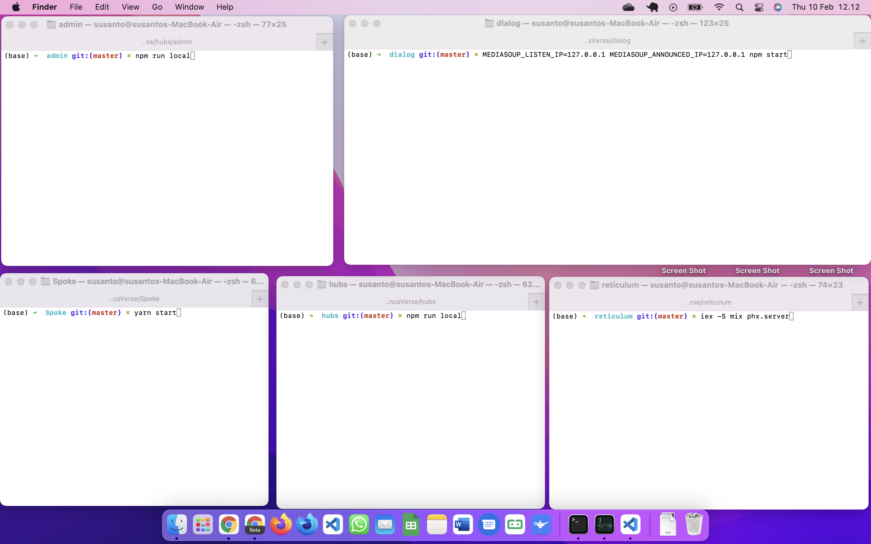Open the Finder menu
The height and width of the screenshot is (544, 871).
[x=45, y=7]
